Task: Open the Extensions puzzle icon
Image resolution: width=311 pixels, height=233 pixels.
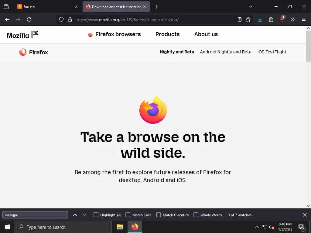Action: click(x=271, y=19)
